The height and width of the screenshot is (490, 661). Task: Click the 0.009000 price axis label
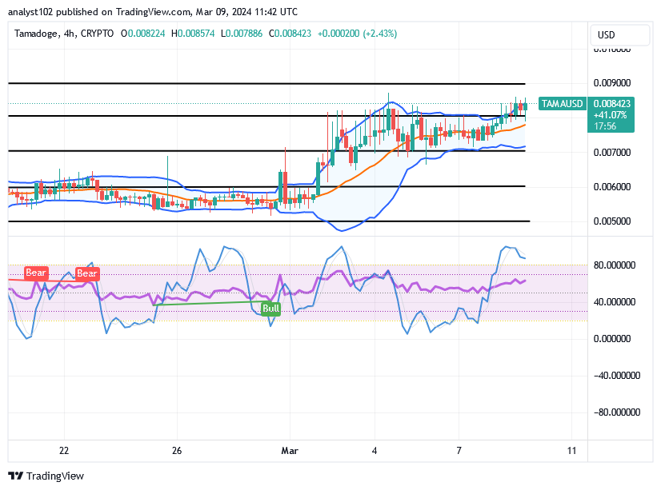coord(612,83)
